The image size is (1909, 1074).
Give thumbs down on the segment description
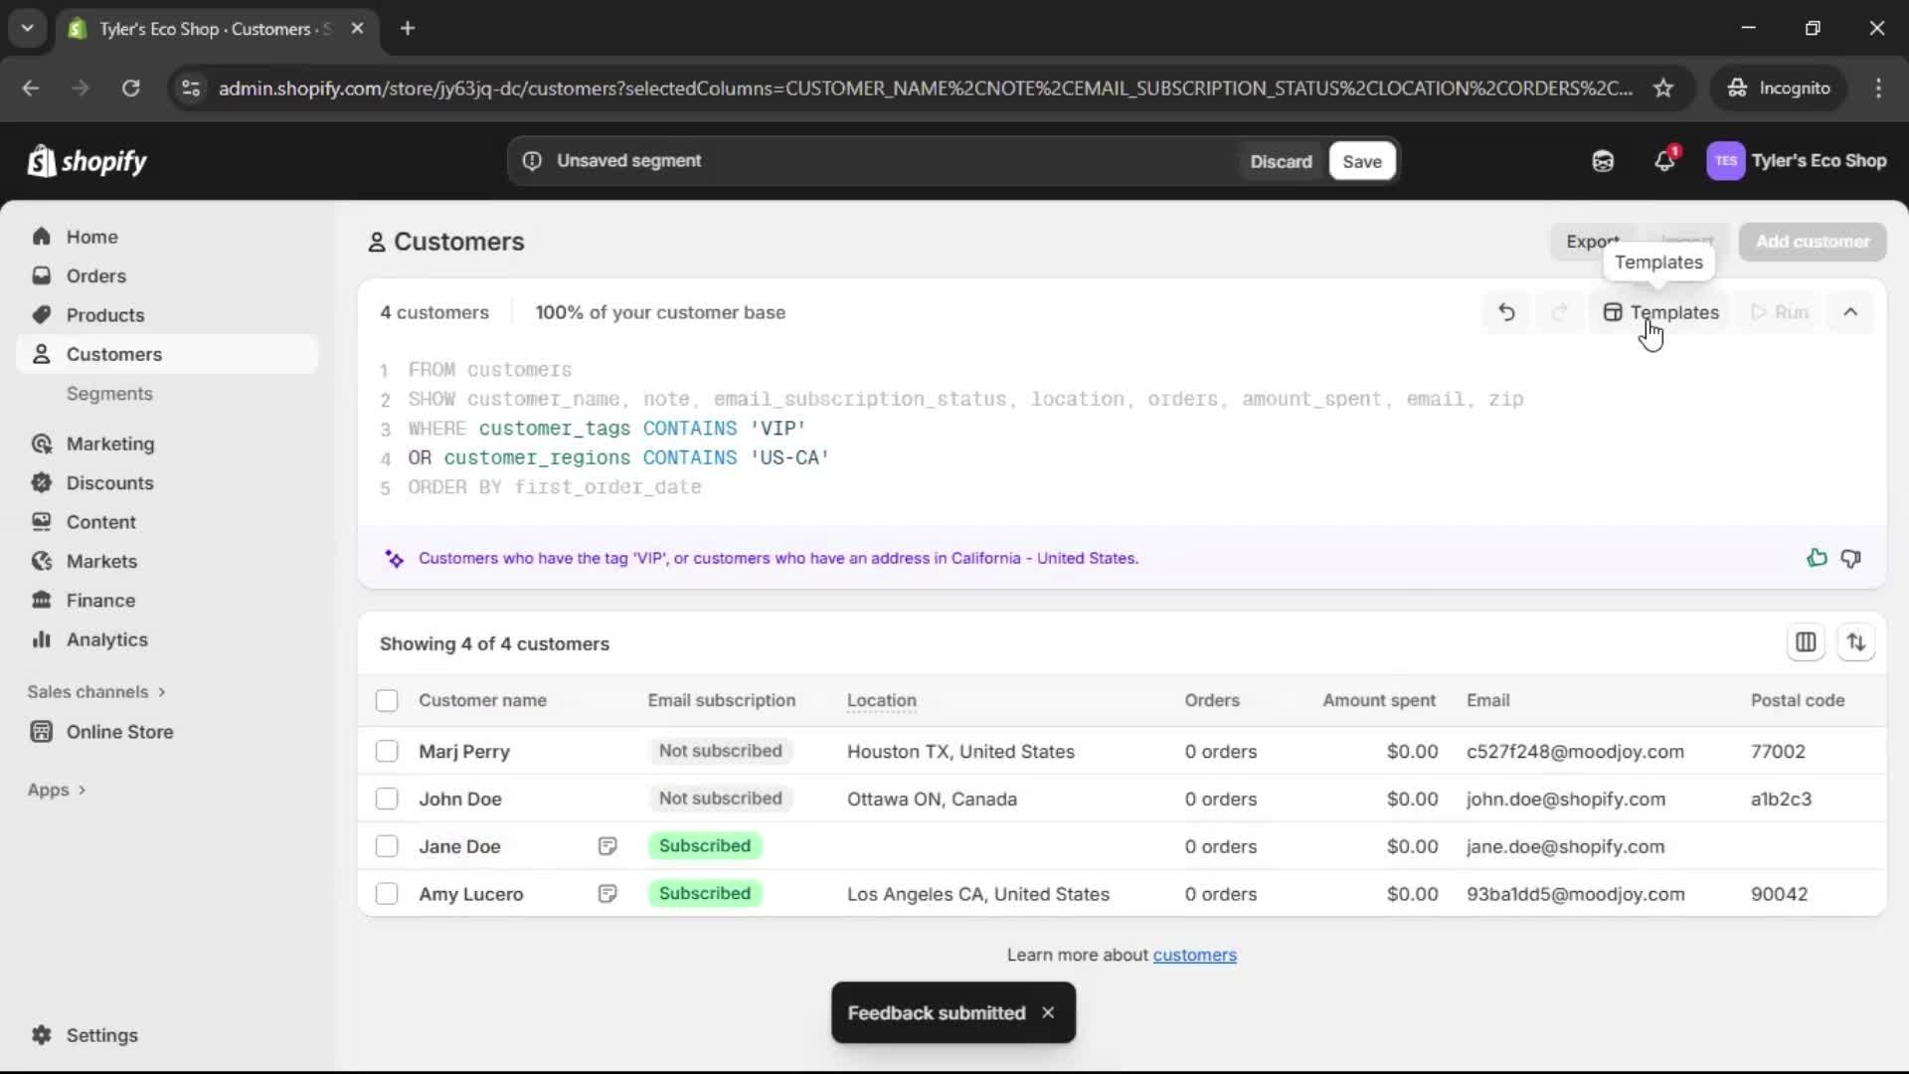pos(1852,558)
